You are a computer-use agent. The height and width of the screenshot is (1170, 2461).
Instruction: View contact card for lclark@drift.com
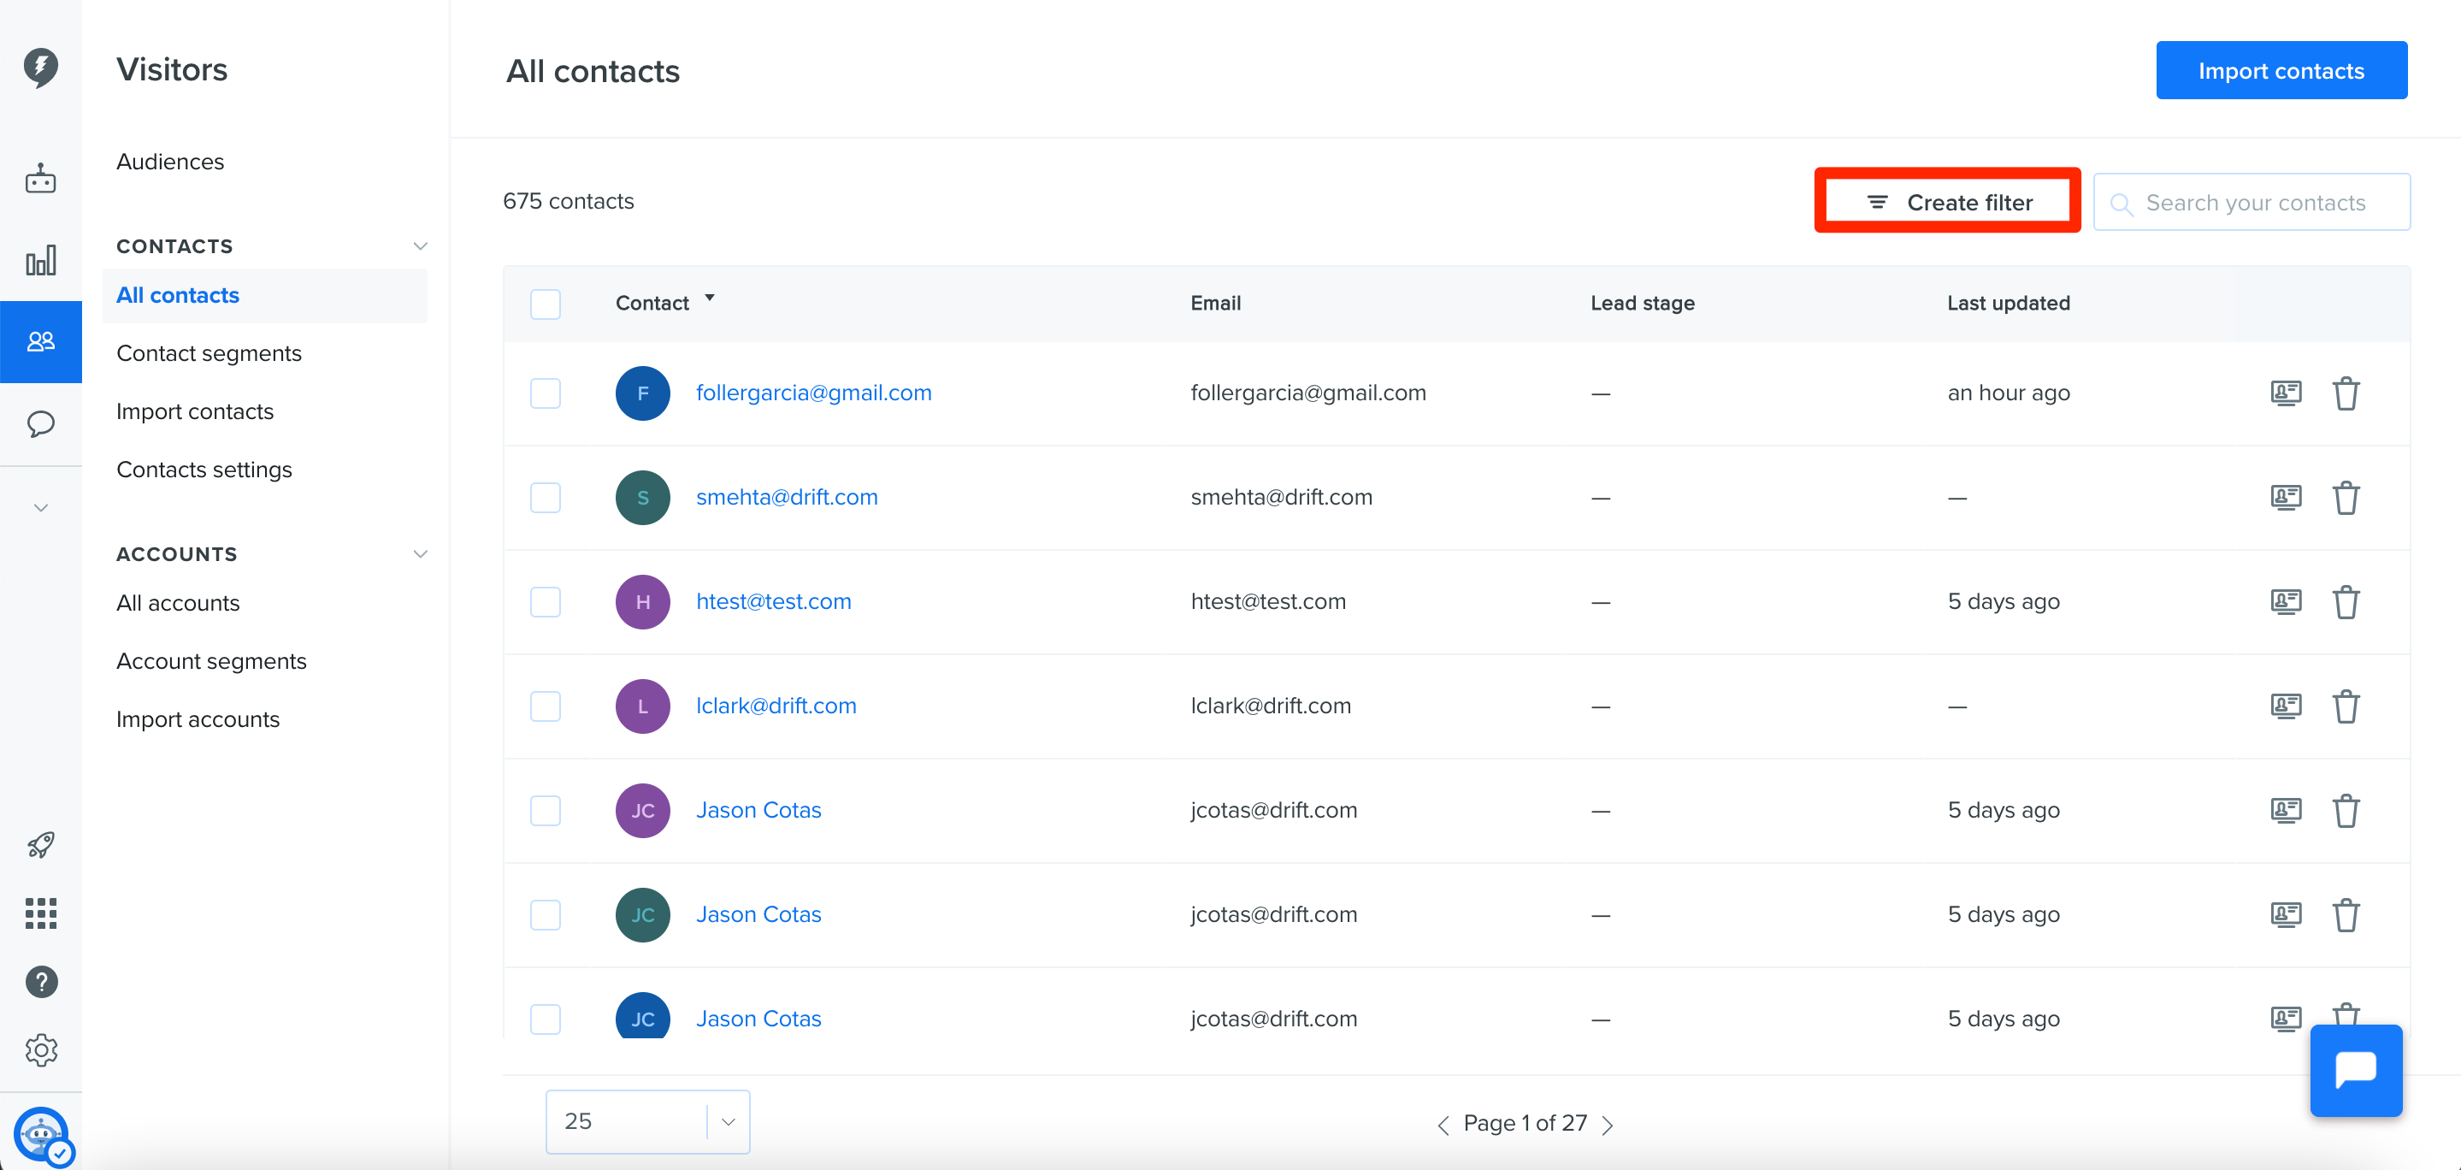point(2287,706)
